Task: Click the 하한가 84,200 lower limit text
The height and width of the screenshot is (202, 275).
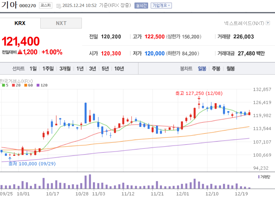Action: (183, 54)
